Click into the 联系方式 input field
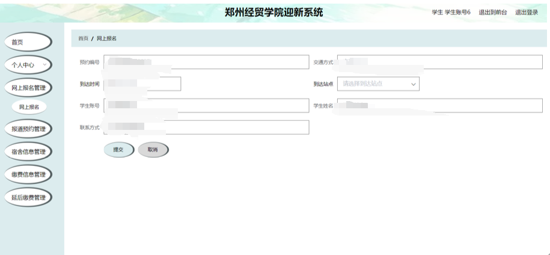The height and width of the screenshot is (255, 550). 206,127
